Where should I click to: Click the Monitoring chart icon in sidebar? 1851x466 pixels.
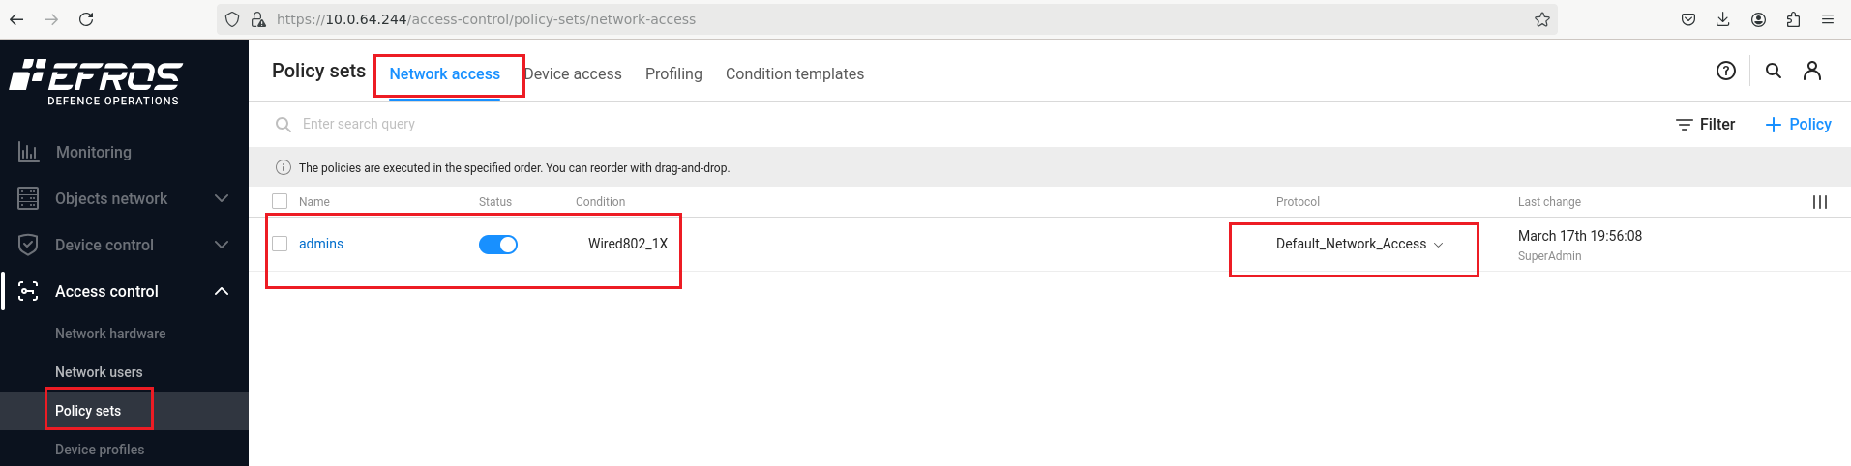click(x=28, y=152)
